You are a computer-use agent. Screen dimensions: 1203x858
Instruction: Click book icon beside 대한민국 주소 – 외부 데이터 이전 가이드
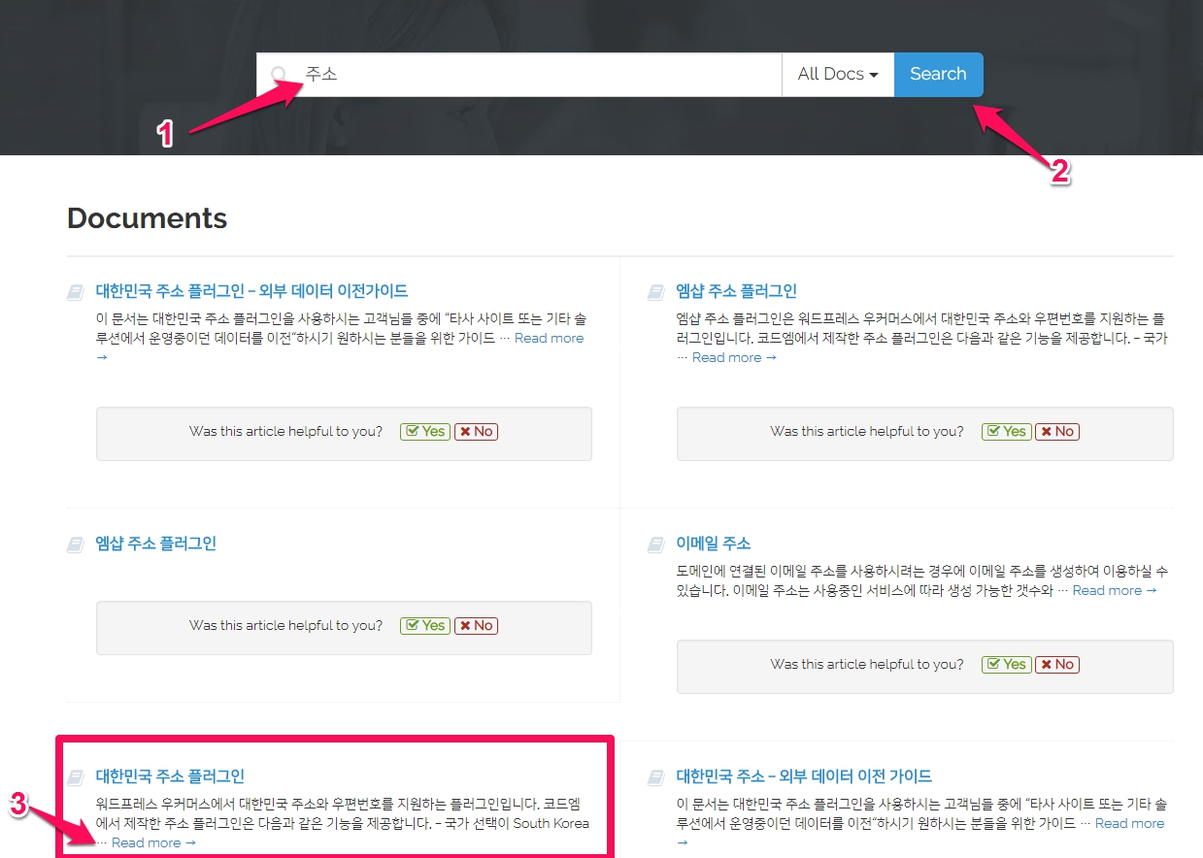click(656, 777)
